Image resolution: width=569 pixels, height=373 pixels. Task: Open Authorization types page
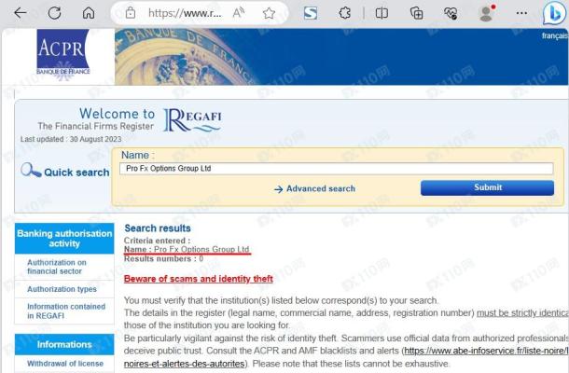coord(62,289)
